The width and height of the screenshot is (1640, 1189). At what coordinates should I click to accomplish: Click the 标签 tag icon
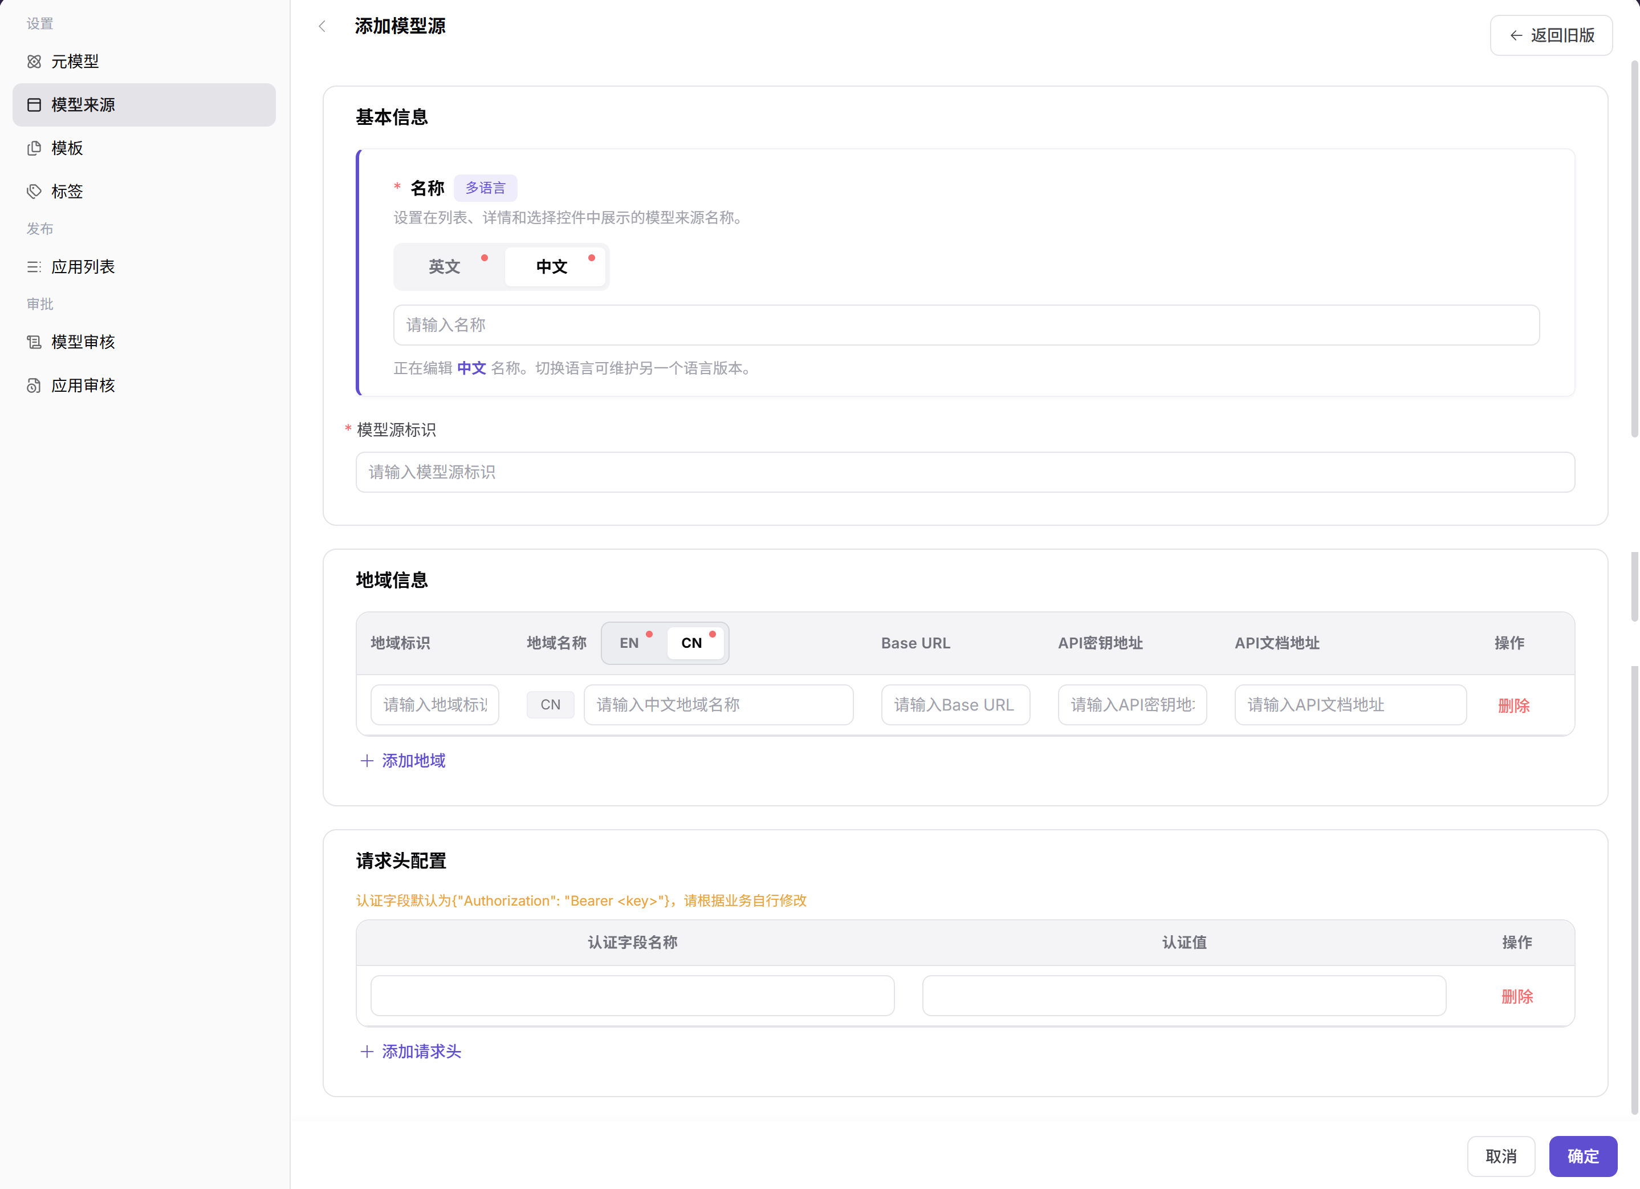[x=34, y=192]
